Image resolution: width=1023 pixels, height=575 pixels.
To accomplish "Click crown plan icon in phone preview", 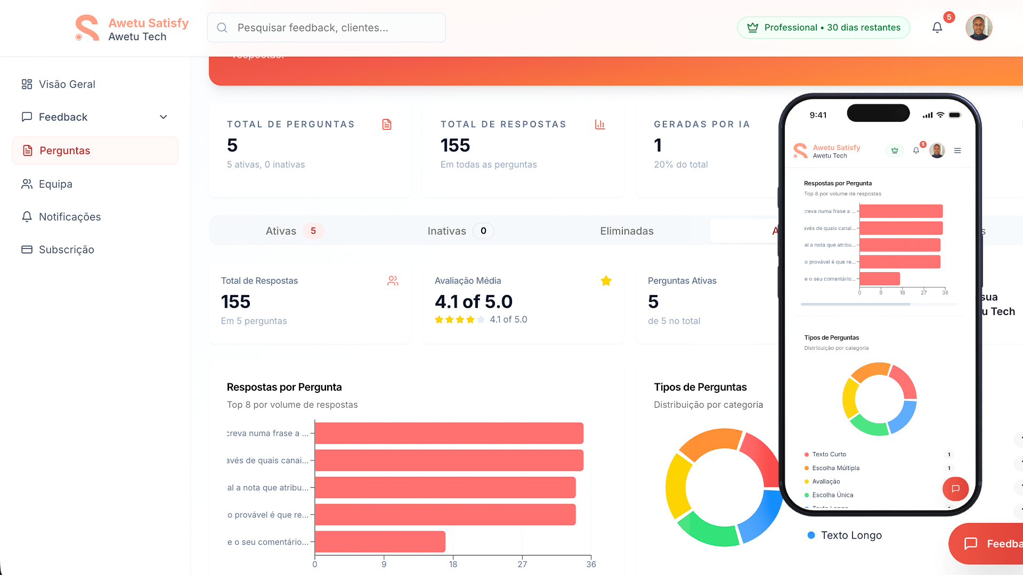I will point(895,151).
